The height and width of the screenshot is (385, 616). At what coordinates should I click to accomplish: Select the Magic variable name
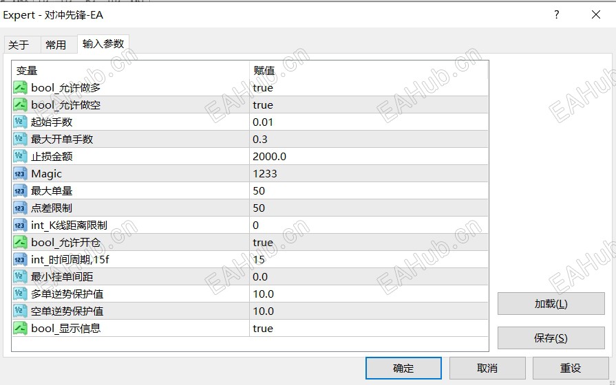point(46,174)
